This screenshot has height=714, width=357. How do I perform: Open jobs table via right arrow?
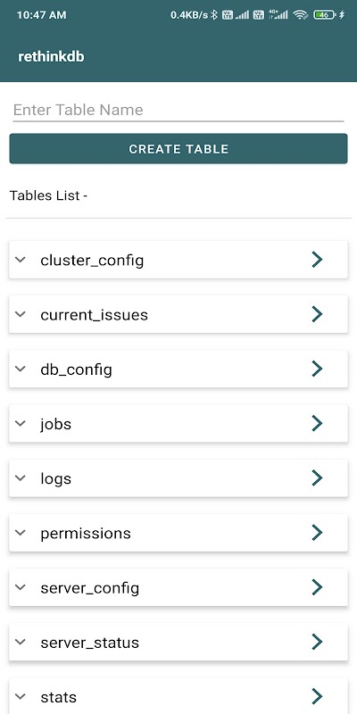coord(318,423)
